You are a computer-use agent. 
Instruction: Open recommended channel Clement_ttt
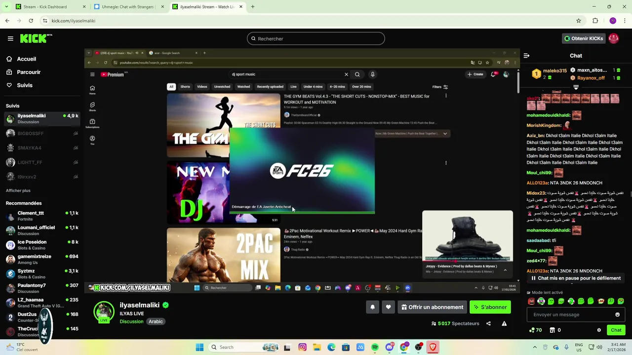[42, 216]
